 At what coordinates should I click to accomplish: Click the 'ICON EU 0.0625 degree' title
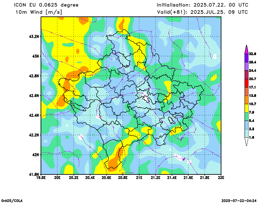pyautogui.click(x=46, y=5)
